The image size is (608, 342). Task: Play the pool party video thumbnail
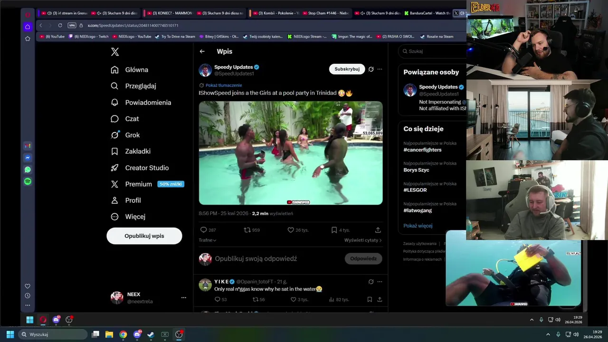coord(291,153)
